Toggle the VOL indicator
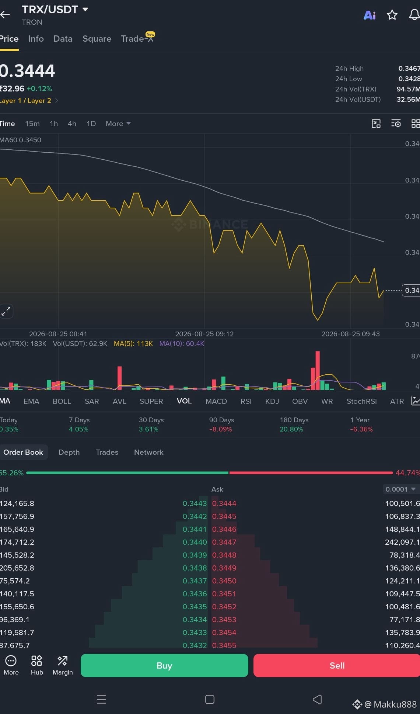The width and height of the screenshot is (420, 714). tap(184, 401)
